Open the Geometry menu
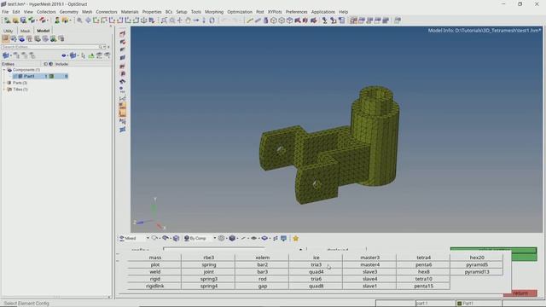Image resolution: width=546 pixels, height=307 pixels. coord(68,12)
